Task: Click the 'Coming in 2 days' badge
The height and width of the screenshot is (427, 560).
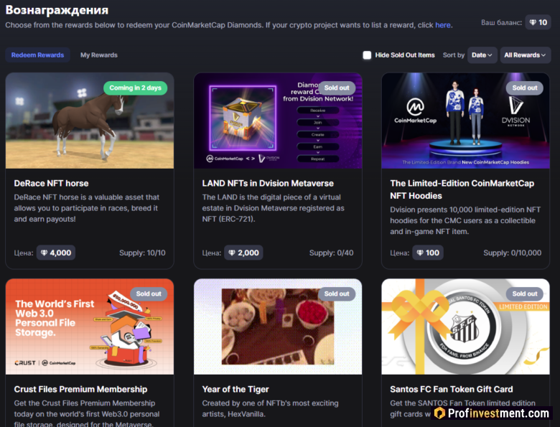Action: [x=135, y=88]
